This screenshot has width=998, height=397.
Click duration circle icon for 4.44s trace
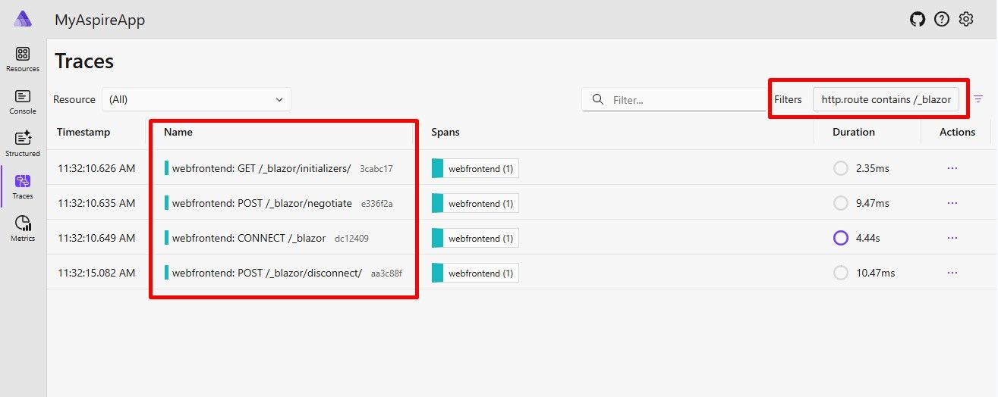[x=840, y=238]
